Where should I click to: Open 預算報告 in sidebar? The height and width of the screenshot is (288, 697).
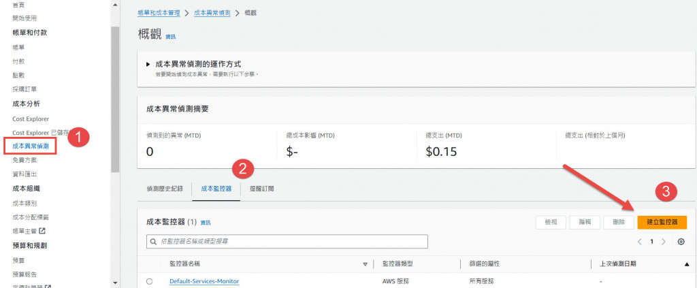[25, 274]
